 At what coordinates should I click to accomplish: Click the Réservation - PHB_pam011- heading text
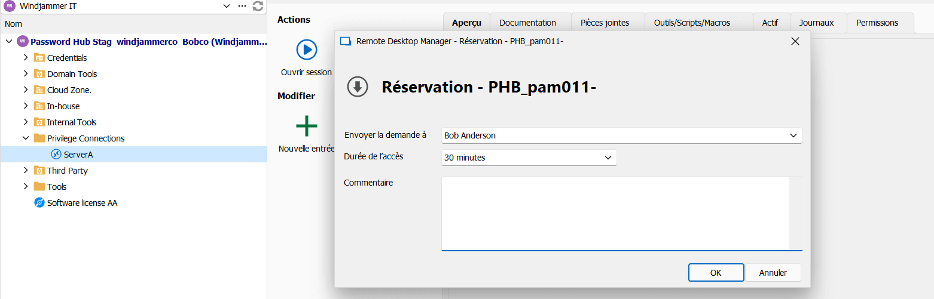[x=489, y=87]
